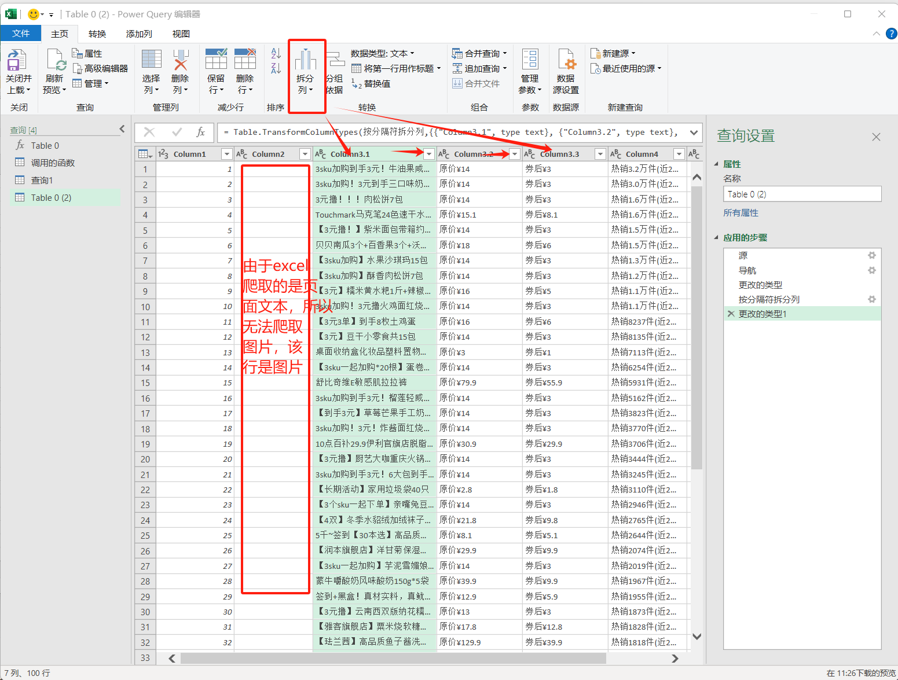Open settings gear for 按分隔符拆分列 step

(x=872, y=299)
